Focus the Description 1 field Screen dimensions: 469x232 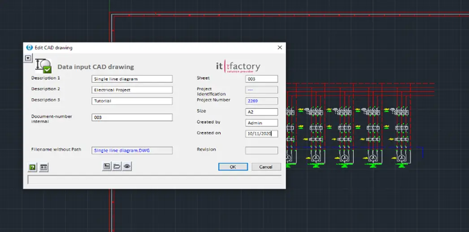tap(132, 79)
